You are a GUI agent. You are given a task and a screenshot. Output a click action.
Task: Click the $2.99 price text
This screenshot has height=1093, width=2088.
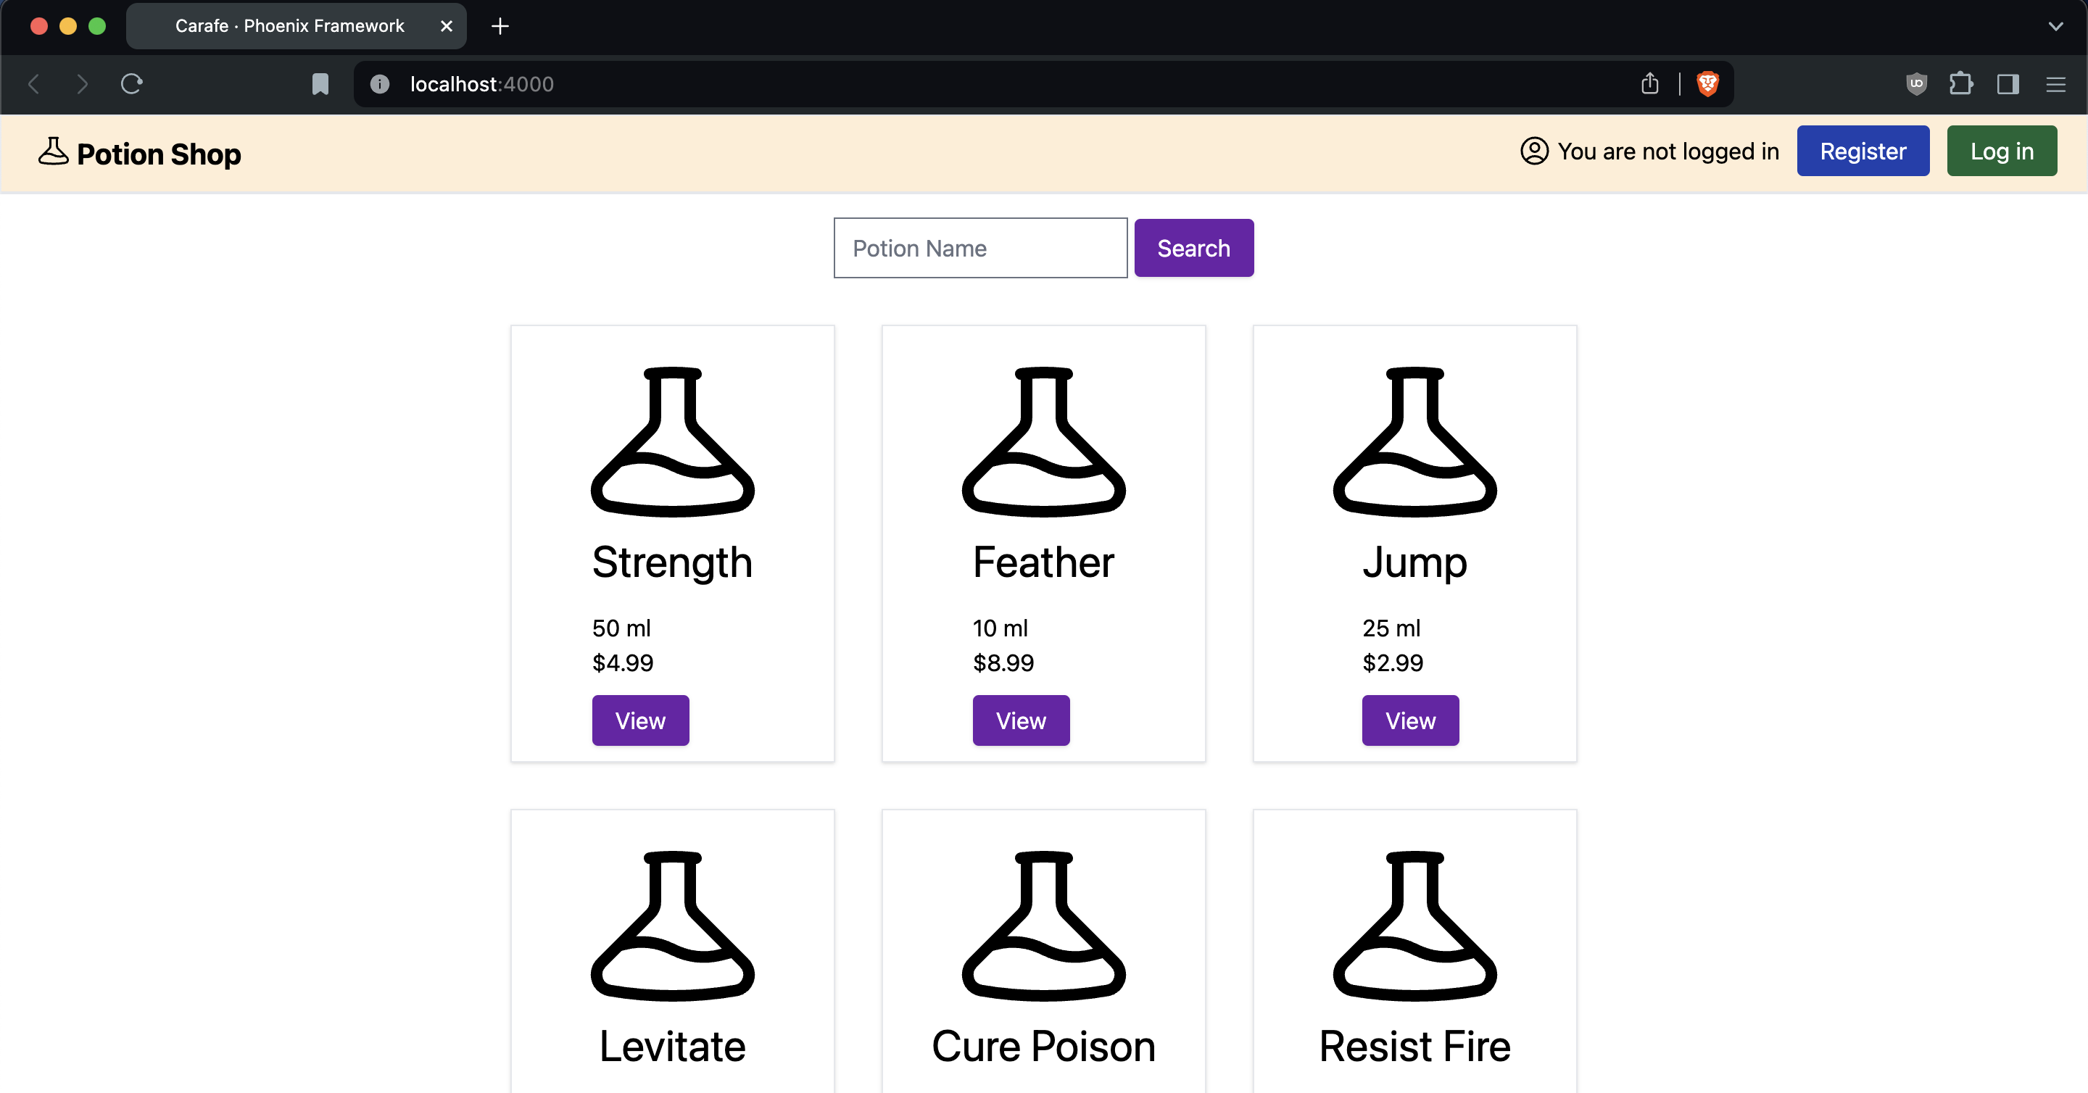[x=1393, y=662]
